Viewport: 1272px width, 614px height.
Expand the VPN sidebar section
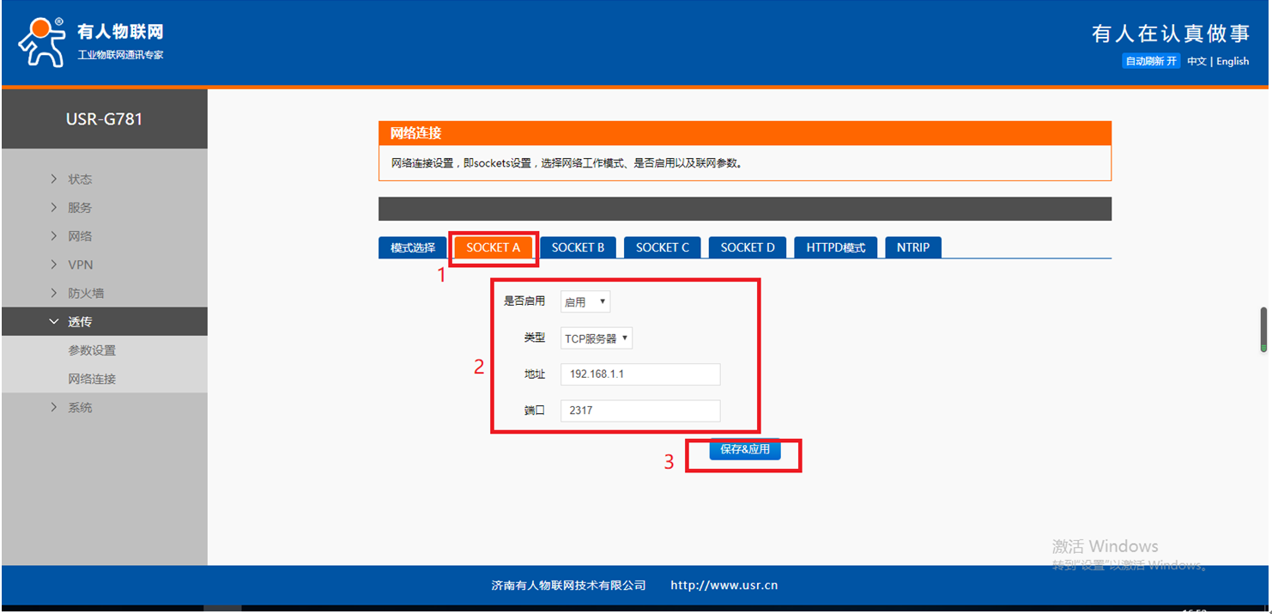(80, 264)
